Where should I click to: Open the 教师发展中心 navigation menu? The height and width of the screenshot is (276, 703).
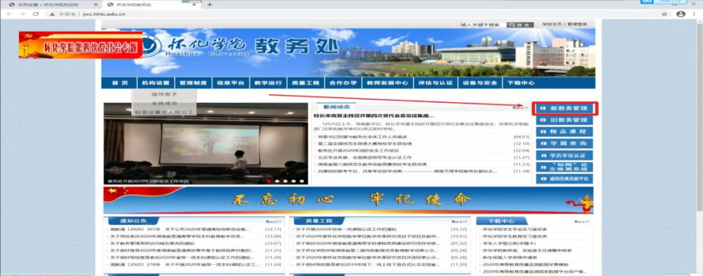[x=387, y=83]
